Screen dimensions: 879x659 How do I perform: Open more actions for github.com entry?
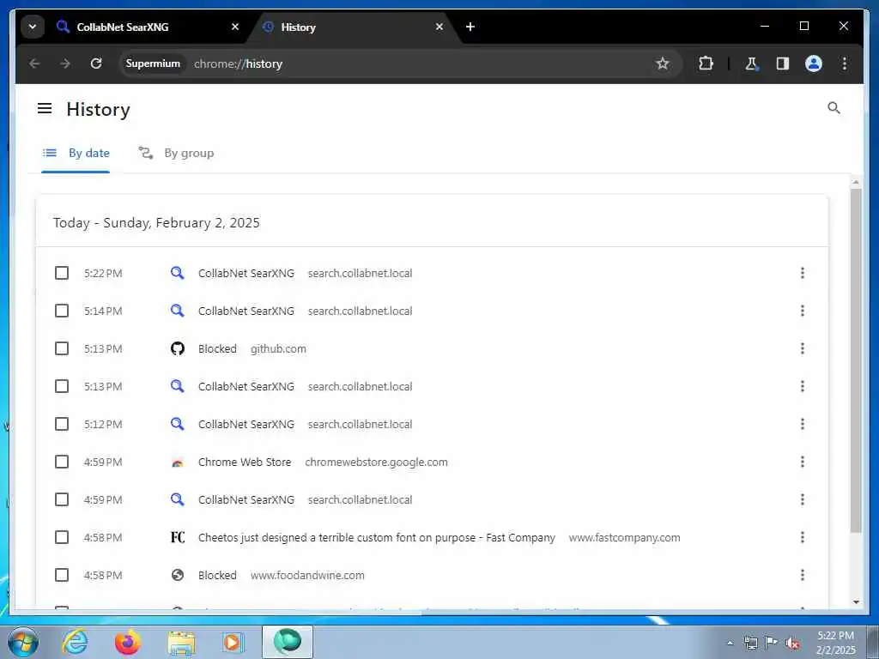tap(803, 348)
